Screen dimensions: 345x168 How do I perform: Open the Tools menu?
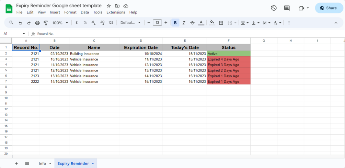click(98, 12)
